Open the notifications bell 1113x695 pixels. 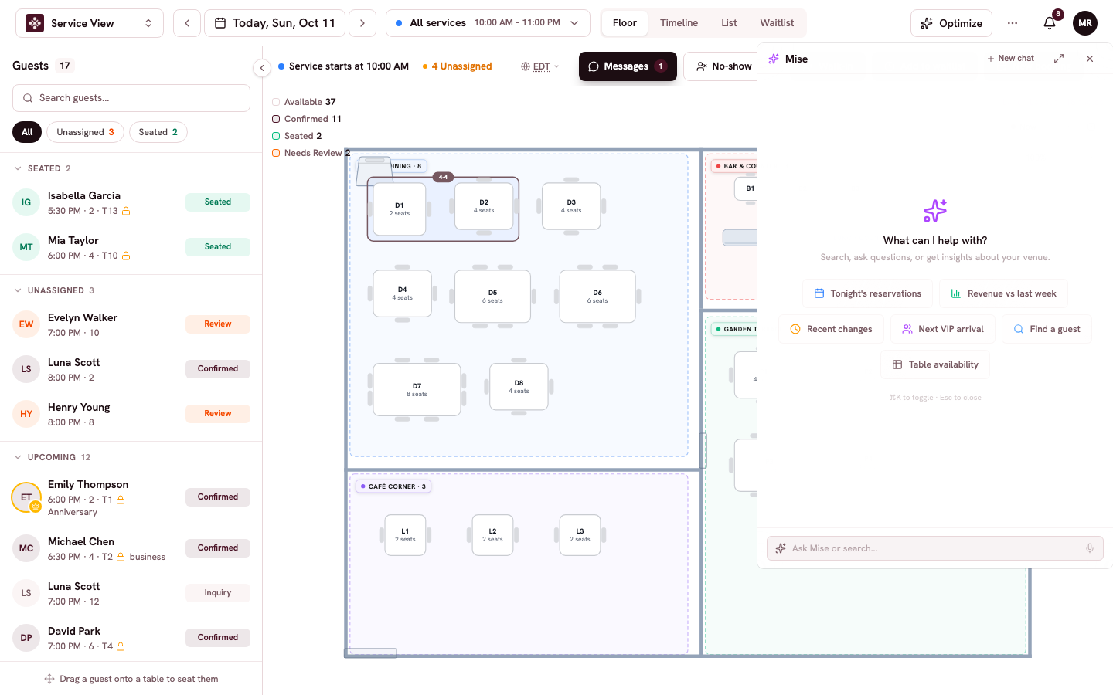1050,23
